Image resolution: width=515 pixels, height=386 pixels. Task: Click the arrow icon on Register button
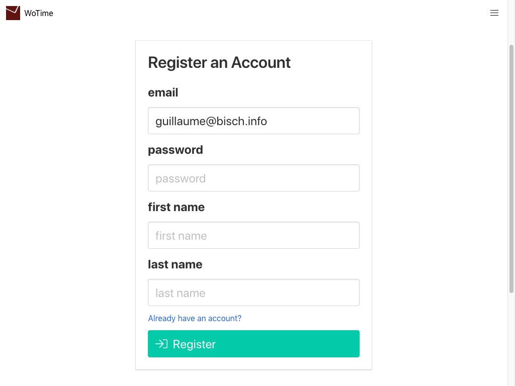pos(161,344)
